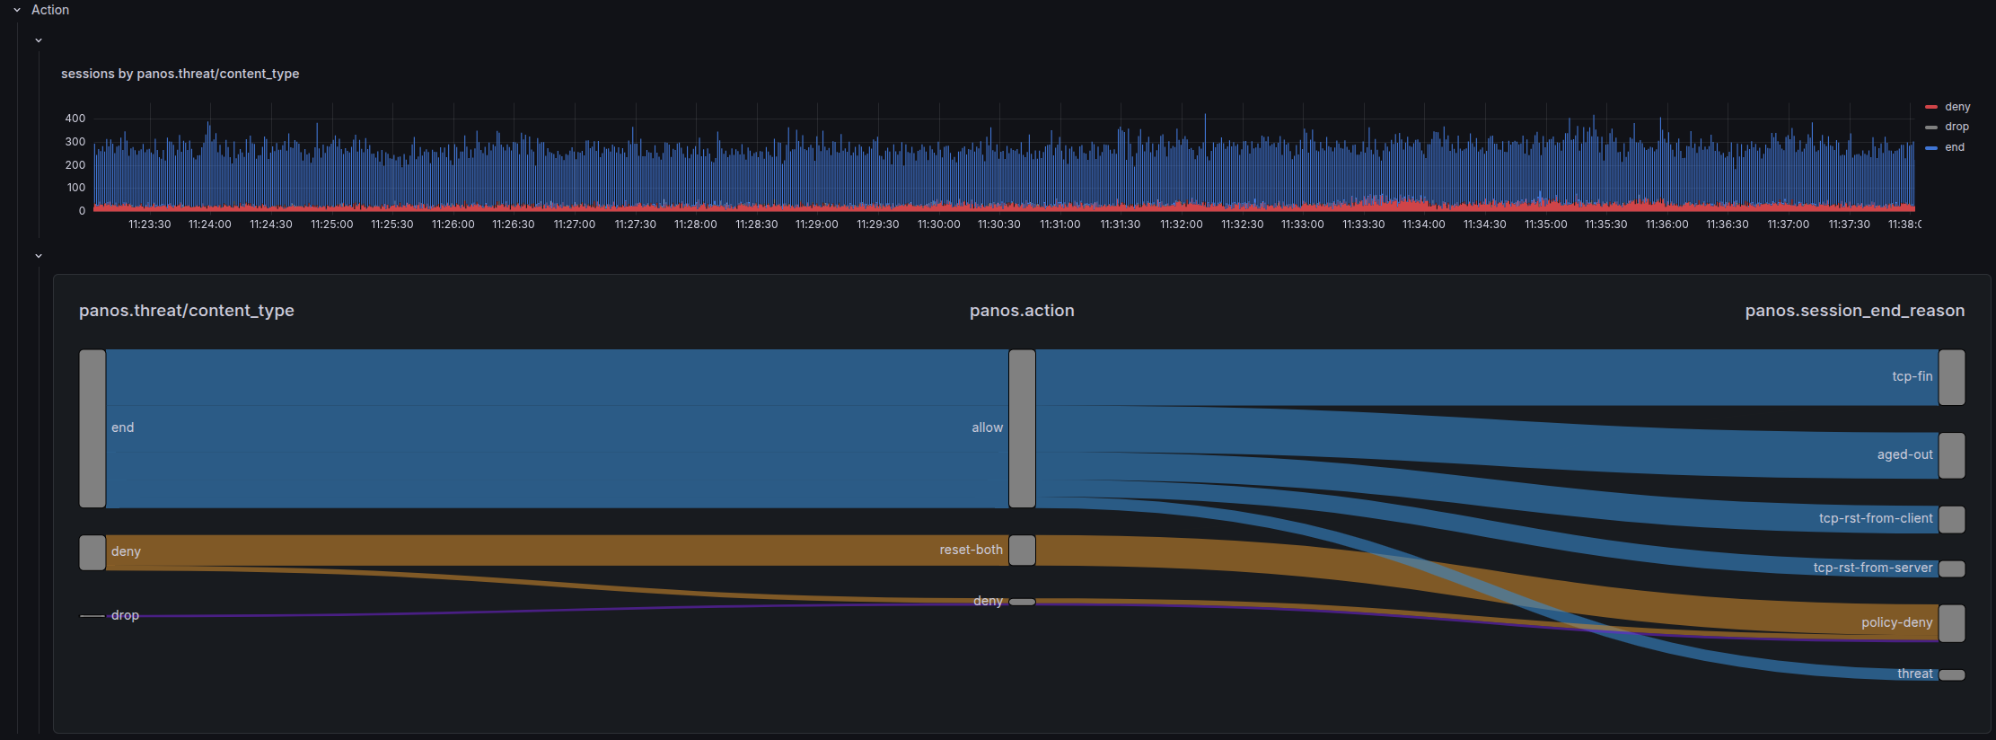1996x740 pixels.
Task: Collapse the sessions chart sub-row chevron
Action: (x=39, y=40)
